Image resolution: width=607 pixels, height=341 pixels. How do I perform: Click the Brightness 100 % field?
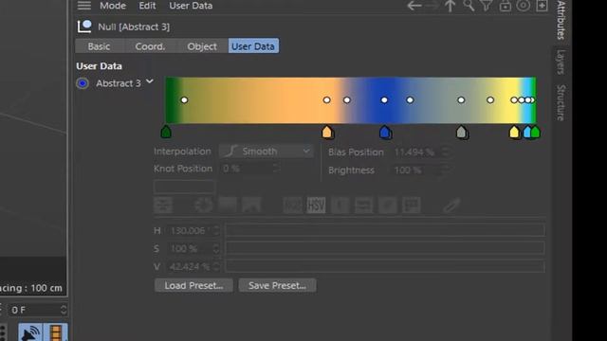point(416,170)
